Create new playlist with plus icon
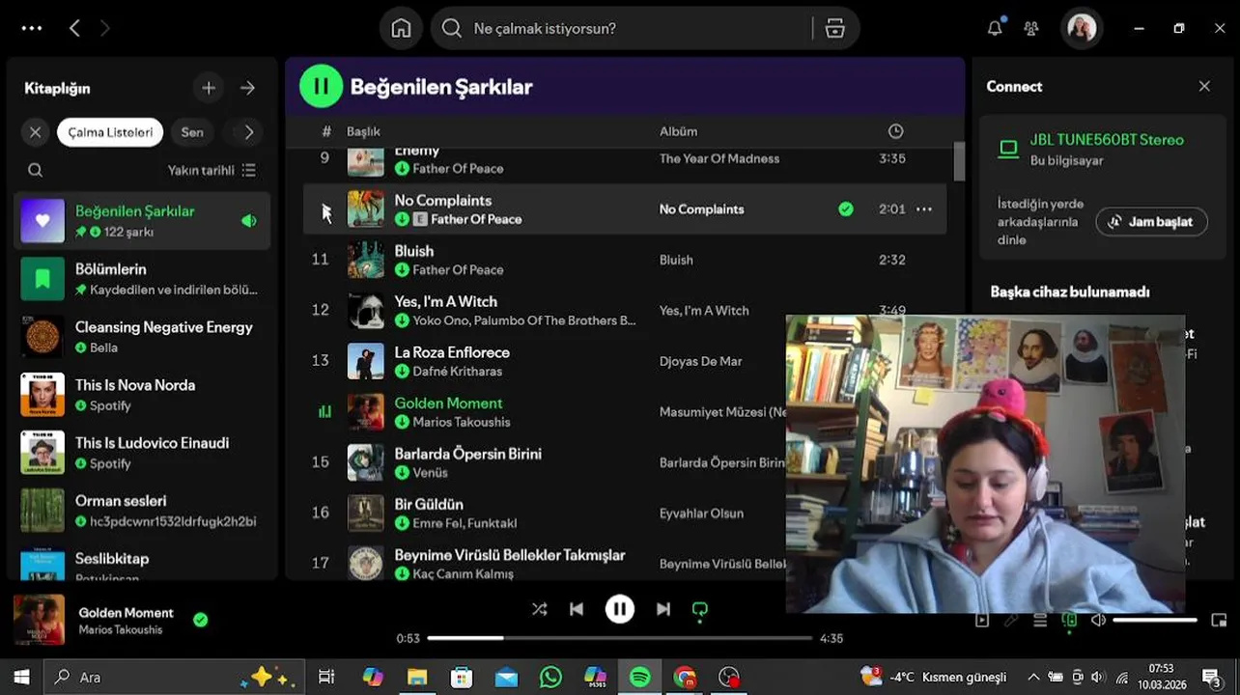This screenshot has width=1240, height=695. click(x=209, y=88)
